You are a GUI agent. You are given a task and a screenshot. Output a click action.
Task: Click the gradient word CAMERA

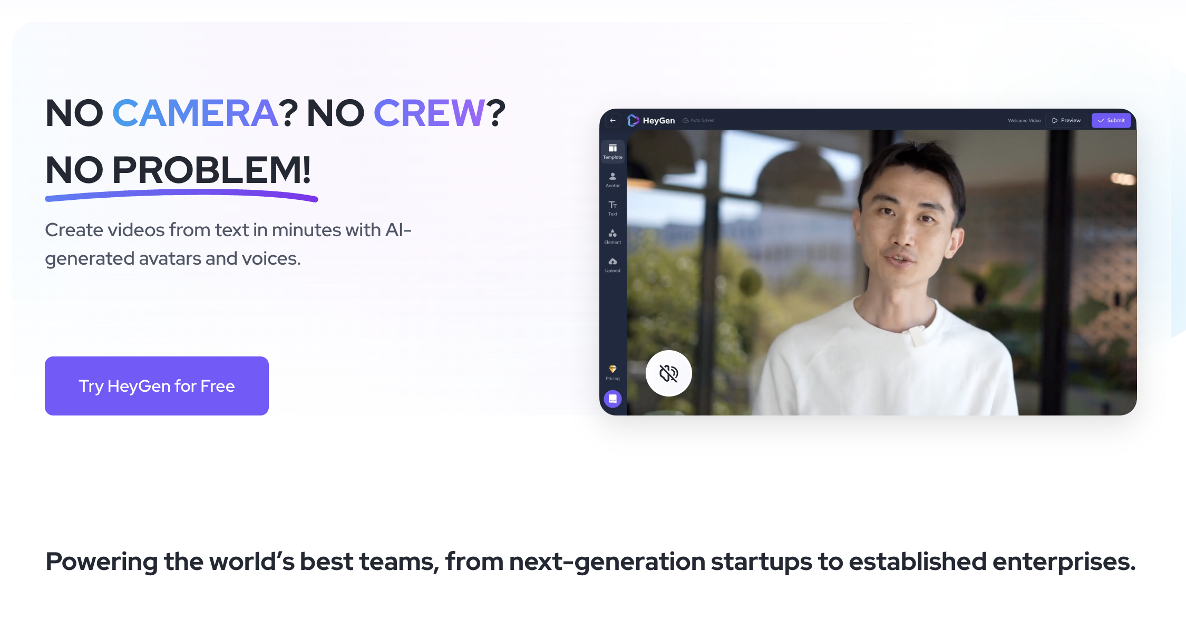(x=195, y=113)
